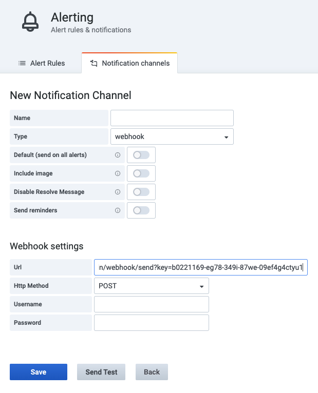
Task: Open the Type dropdown showing webhook
Action: click(x=172, y=137)
